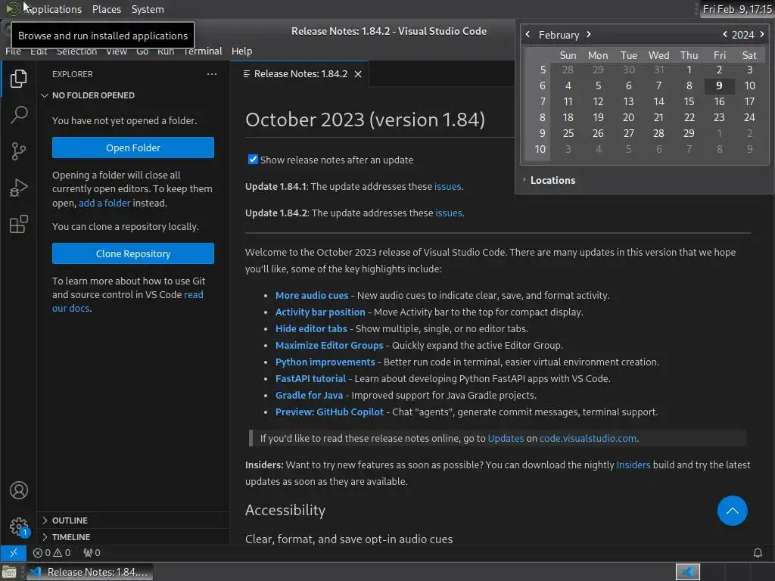Click Release Notes taskbar window button

pyautogui.click(x=89, y=572)
